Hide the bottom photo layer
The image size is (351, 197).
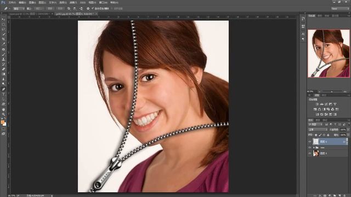pos(310,153)
